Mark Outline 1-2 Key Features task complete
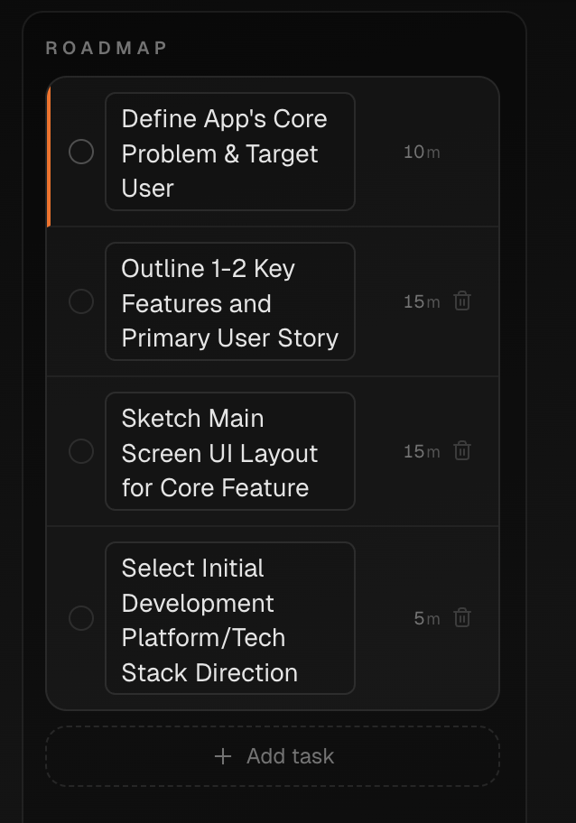 pos(81,301)
